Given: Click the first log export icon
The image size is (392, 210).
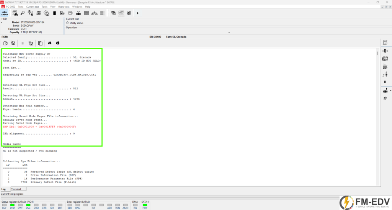Looking at the screenshot, I should point(5,43).
